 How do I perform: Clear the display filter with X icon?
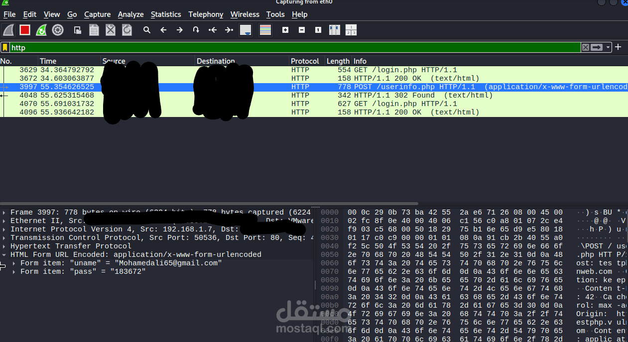click(586, 47)
